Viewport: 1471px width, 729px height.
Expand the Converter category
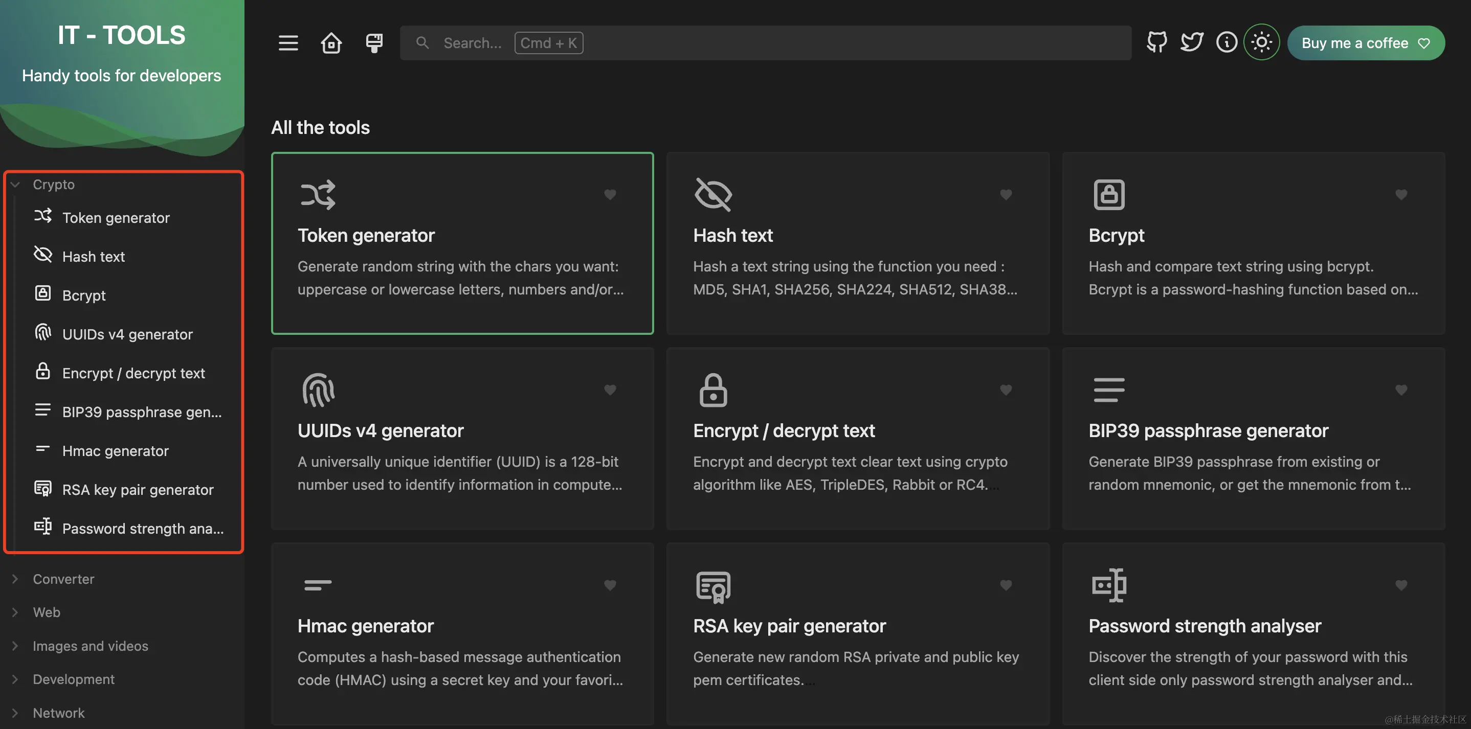[x=63, y=579]
